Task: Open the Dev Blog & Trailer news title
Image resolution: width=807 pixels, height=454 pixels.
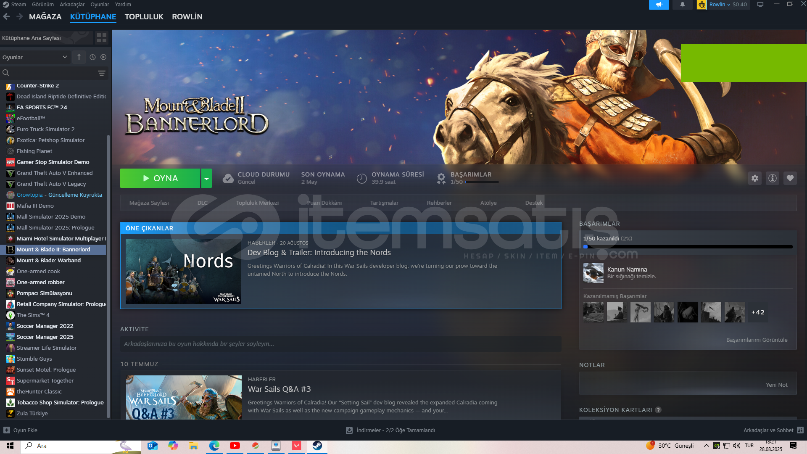Action: (x=319, y=252)
